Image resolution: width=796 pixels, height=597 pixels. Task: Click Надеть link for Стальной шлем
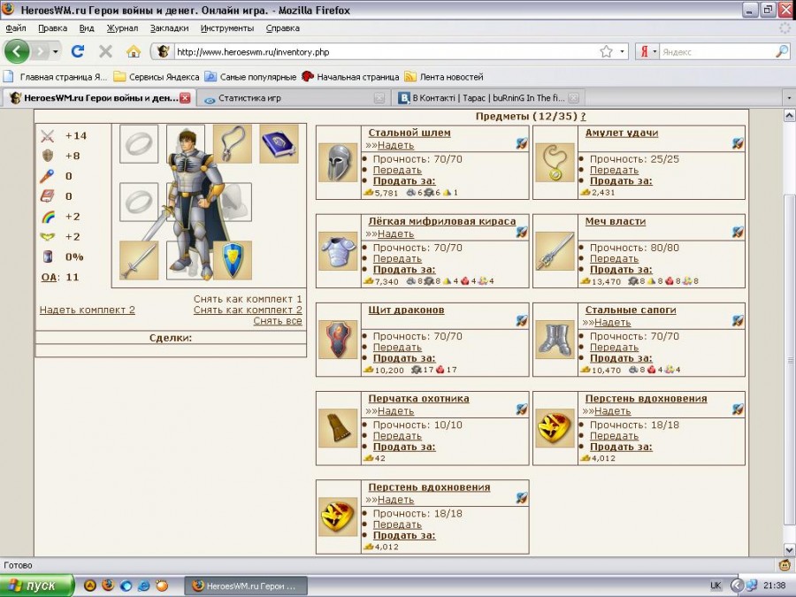click(396, 146)
